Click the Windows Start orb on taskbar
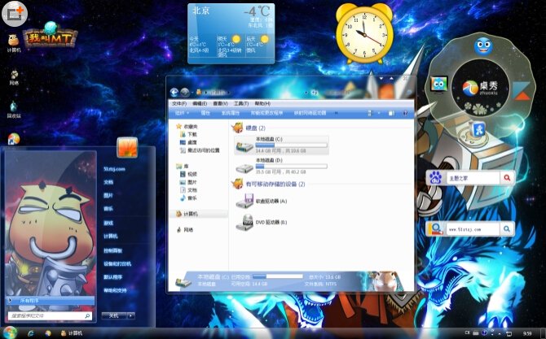The height and width of the screenshot is (339, 546). point(10,332)
